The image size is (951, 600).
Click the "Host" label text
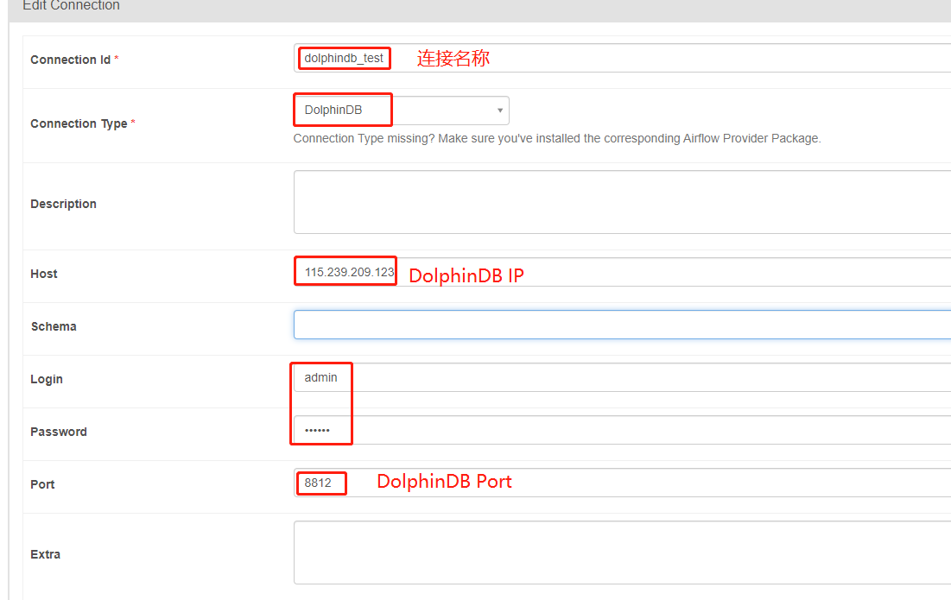pos(44,274)
